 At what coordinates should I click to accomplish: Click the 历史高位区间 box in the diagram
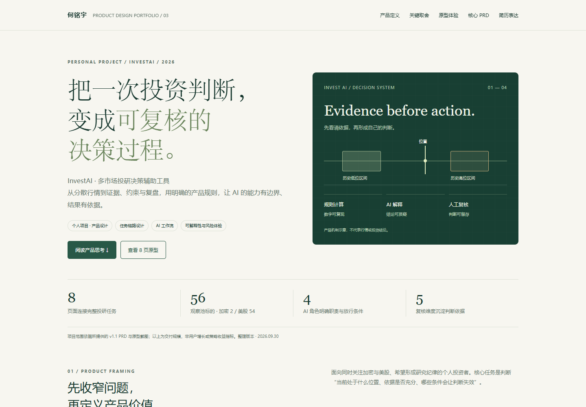pos(470,161)
